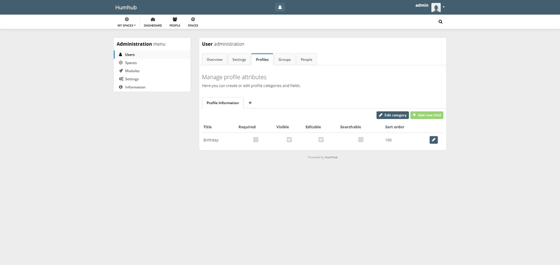Toggle Searchable checkbox for Birthday
Image resolution: width=560 pixels, height=265 pixels.
pos(361,140)
